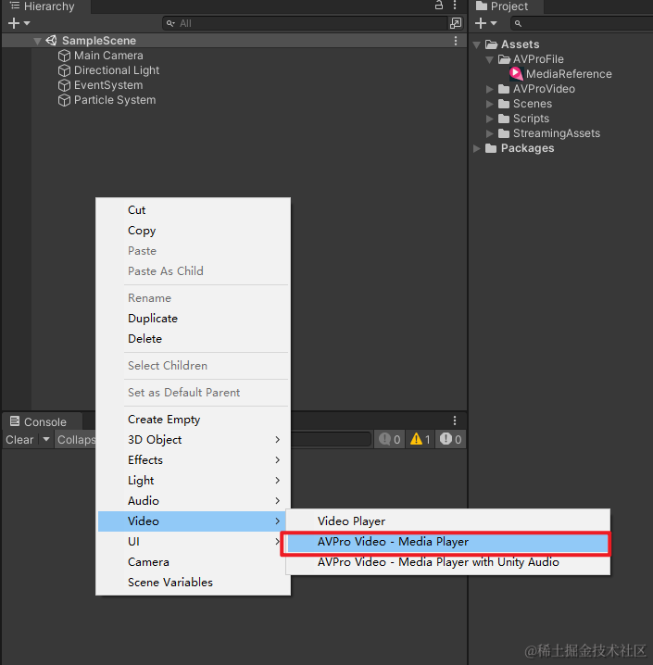Click the Hierarchy lock icon
The width and height of the screenshot is (653, 665).
439,5
